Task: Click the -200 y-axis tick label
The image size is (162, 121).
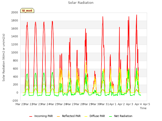Action: coord(15,101)
